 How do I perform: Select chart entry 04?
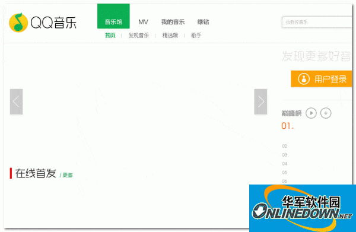[284, 164]
